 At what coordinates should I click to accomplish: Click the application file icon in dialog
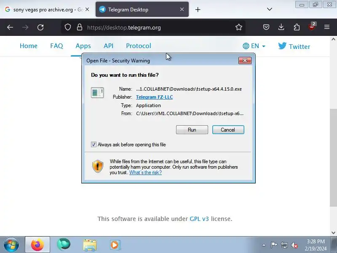pos(97,93)
